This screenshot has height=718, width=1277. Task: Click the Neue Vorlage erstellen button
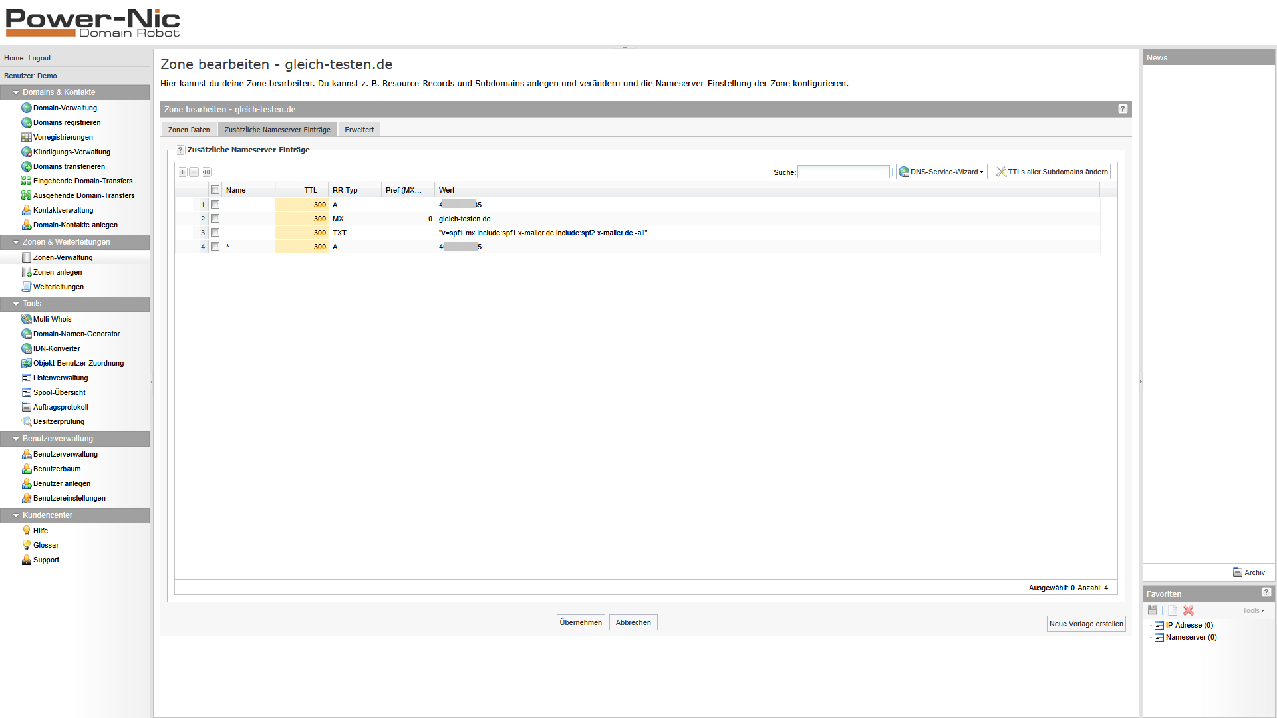[1085, 624]
